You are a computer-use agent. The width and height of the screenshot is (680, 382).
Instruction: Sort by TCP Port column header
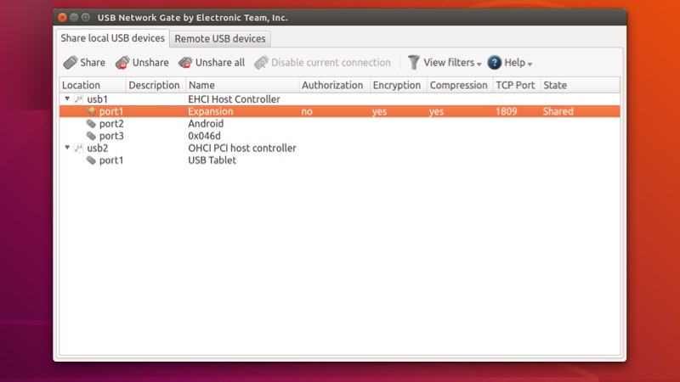pos(517,85)
